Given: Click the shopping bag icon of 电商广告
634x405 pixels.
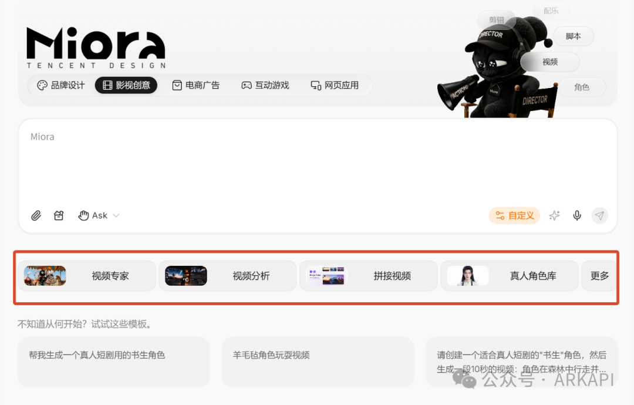Looking at the screenshot, I should pyautogui.click(x=177, y=85).
